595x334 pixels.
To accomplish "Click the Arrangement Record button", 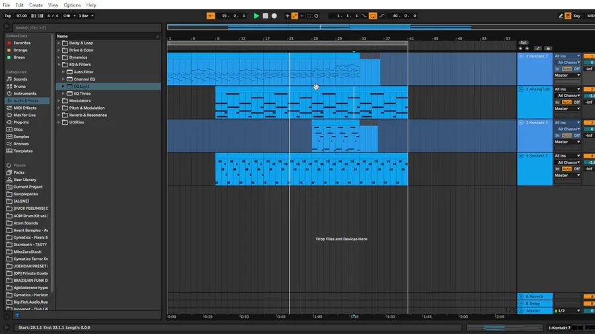I will [274, 16].
